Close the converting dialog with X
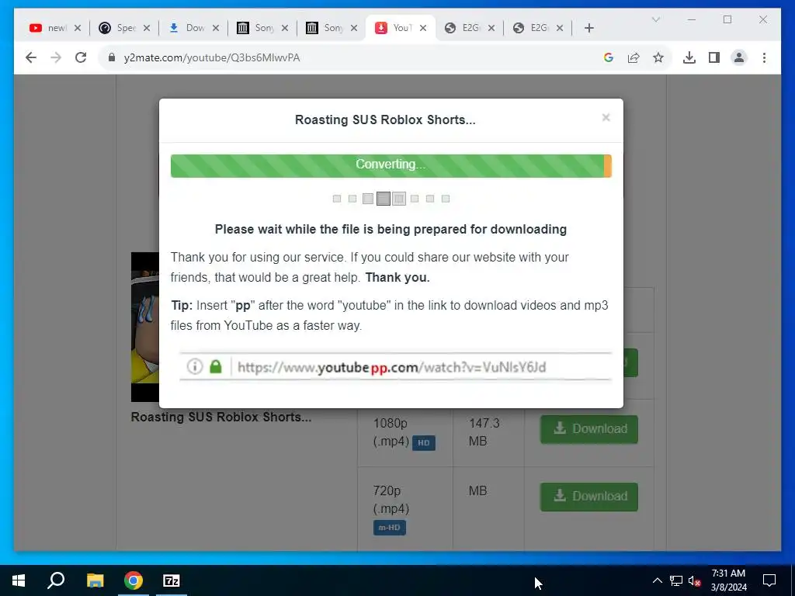The image size is (795, 596). (606, 118)
